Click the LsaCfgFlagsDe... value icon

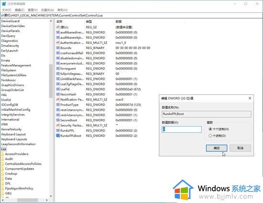58,84
